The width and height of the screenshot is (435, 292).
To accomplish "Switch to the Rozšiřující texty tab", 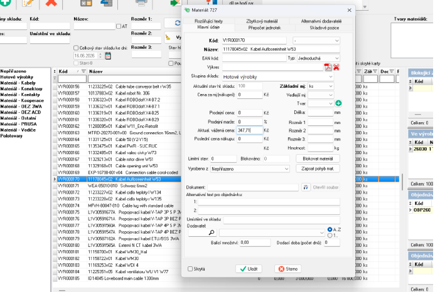I will (x=208, y=21).
